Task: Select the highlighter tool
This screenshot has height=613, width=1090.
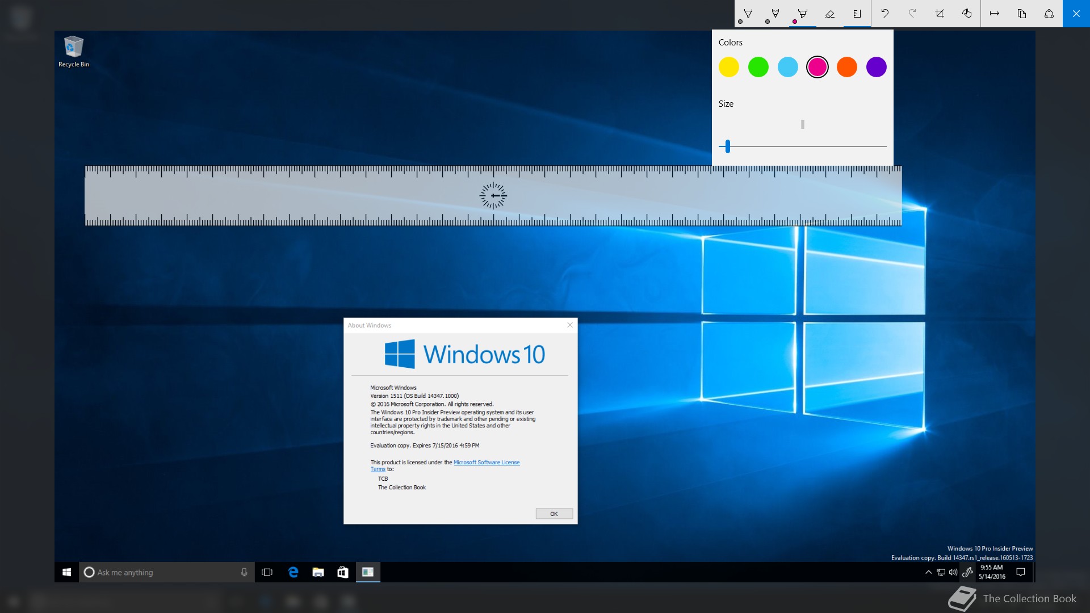Action: (x=803, y=14)
